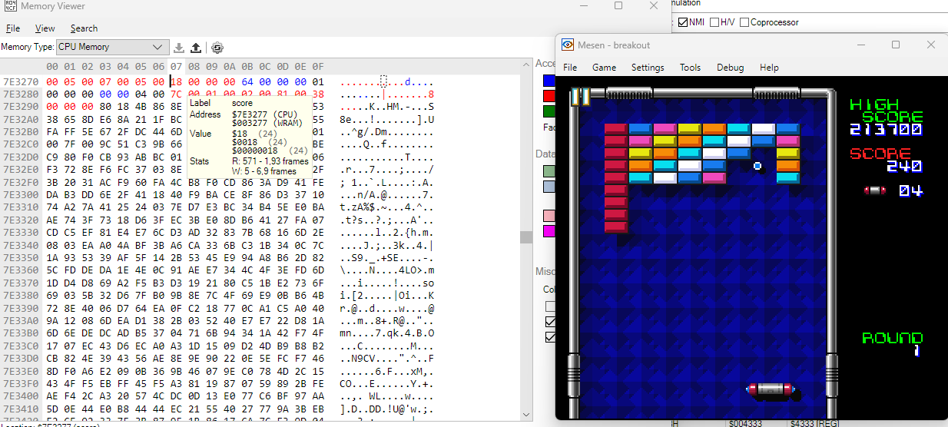Image resolution: width=948 pixels, height=427 pixels.
Task: Click the Reset memory gear icon
Action: point(217,48)
